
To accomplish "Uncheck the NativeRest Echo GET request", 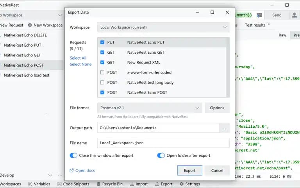I will [x=102, y=52].
